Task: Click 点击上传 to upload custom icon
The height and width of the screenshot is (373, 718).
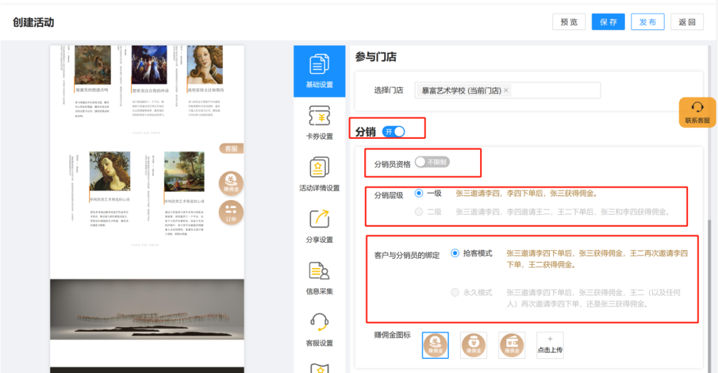Action: [550, 345]
